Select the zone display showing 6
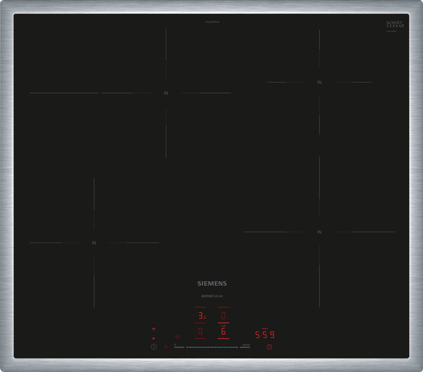 tap(223, 331)
